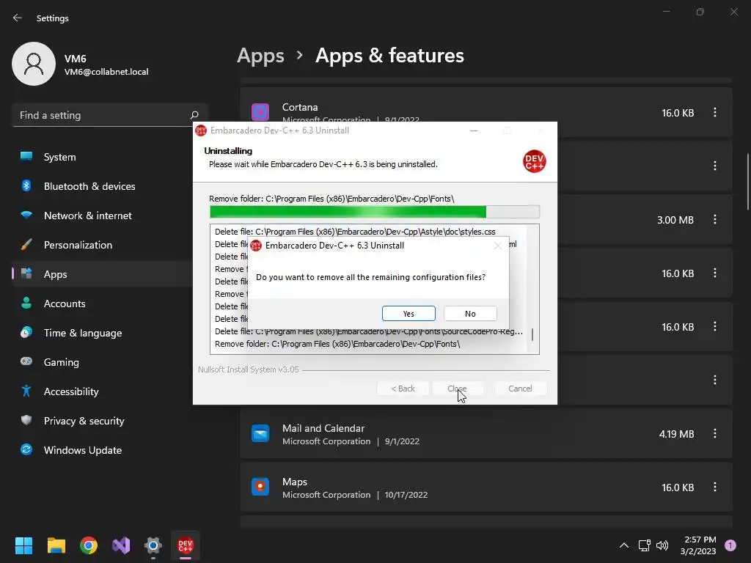Click the Maps app icon
Image resolution: width=751 pixels, height=563 pixels.
(x=260, y=487)
